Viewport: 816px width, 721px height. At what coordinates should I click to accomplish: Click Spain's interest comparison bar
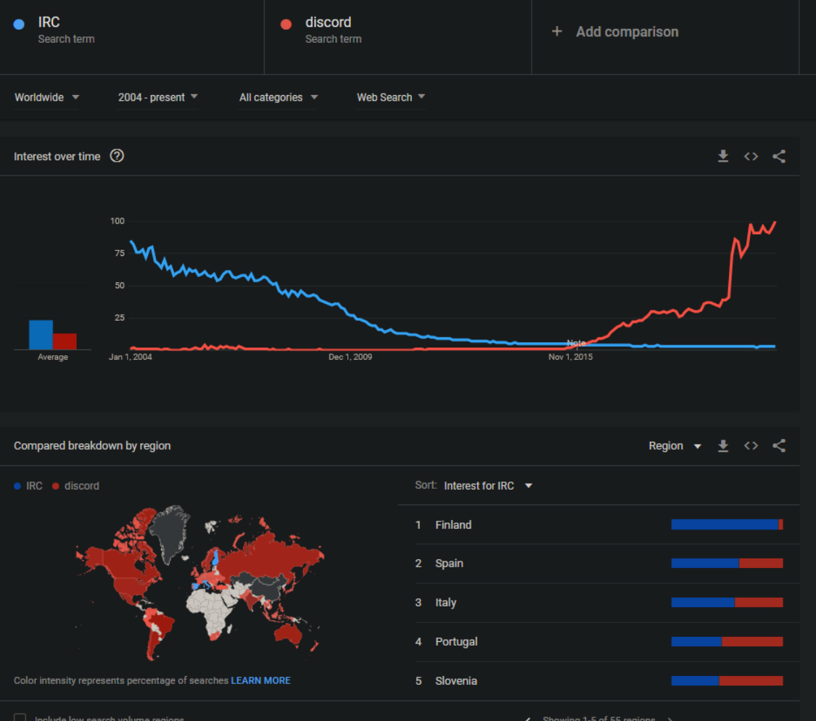tap(727, 564)
